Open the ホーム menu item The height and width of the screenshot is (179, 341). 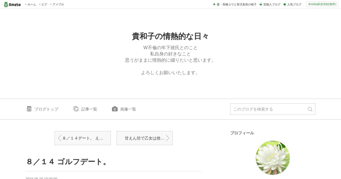point(32,4)
